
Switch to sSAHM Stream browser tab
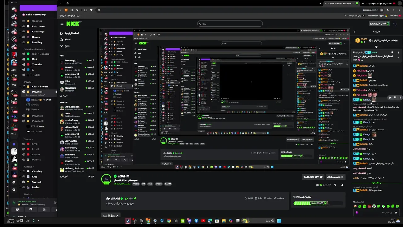(x=342, y=3)
